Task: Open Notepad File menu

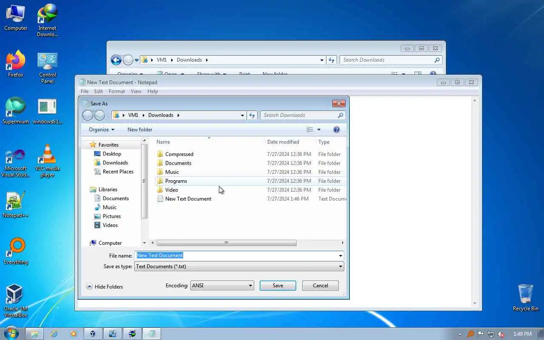Action: pyautogui.click(x=85, y=91)
